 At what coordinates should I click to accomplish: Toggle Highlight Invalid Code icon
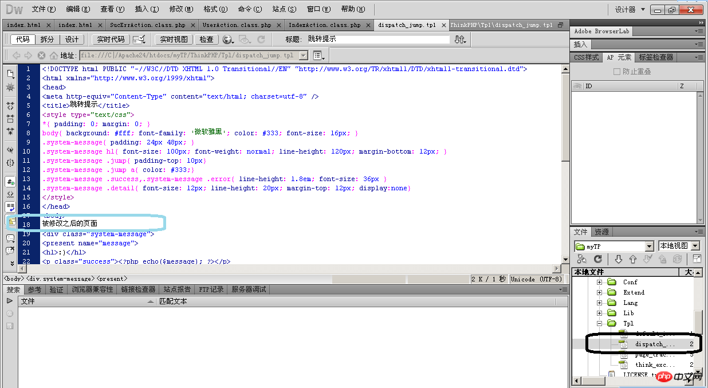click(x=10, y=194)
